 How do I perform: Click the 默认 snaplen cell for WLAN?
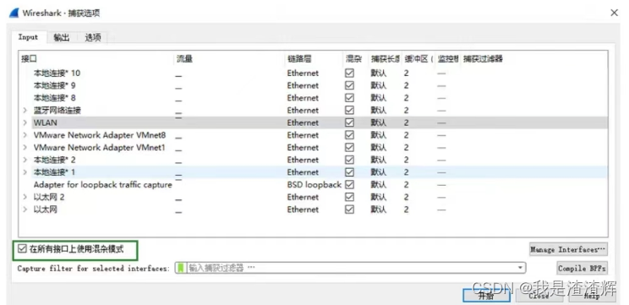[x=378, y=123]
